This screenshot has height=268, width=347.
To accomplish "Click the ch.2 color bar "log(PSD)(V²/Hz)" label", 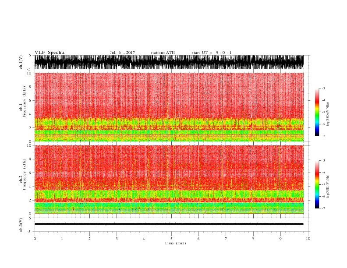I will click(x=328, y=187).
